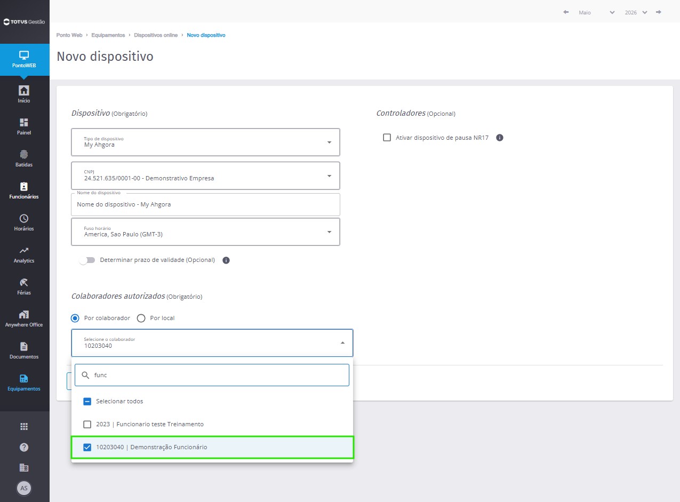The height and width of the screenshot is (502, 680).
Task: Go to next month arrow
Action: coord(659,12)
